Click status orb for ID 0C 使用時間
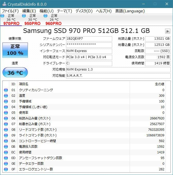The image size is (173, 175). click(x=6, y=152)
